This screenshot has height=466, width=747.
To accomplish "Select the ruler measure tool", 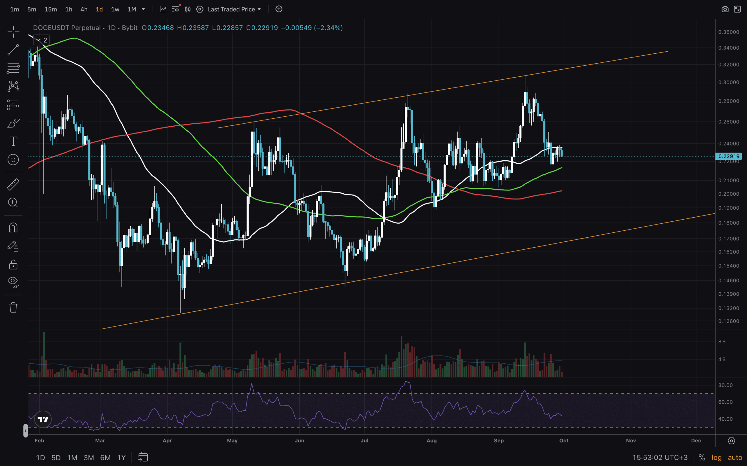I will pos(13,184).
